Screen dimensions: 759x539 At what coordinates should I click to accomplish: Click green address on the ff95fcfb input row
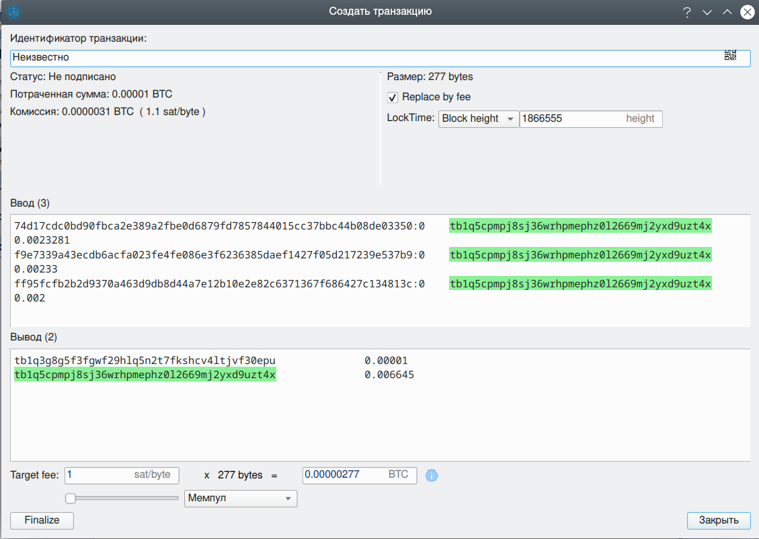pos(580,283)
